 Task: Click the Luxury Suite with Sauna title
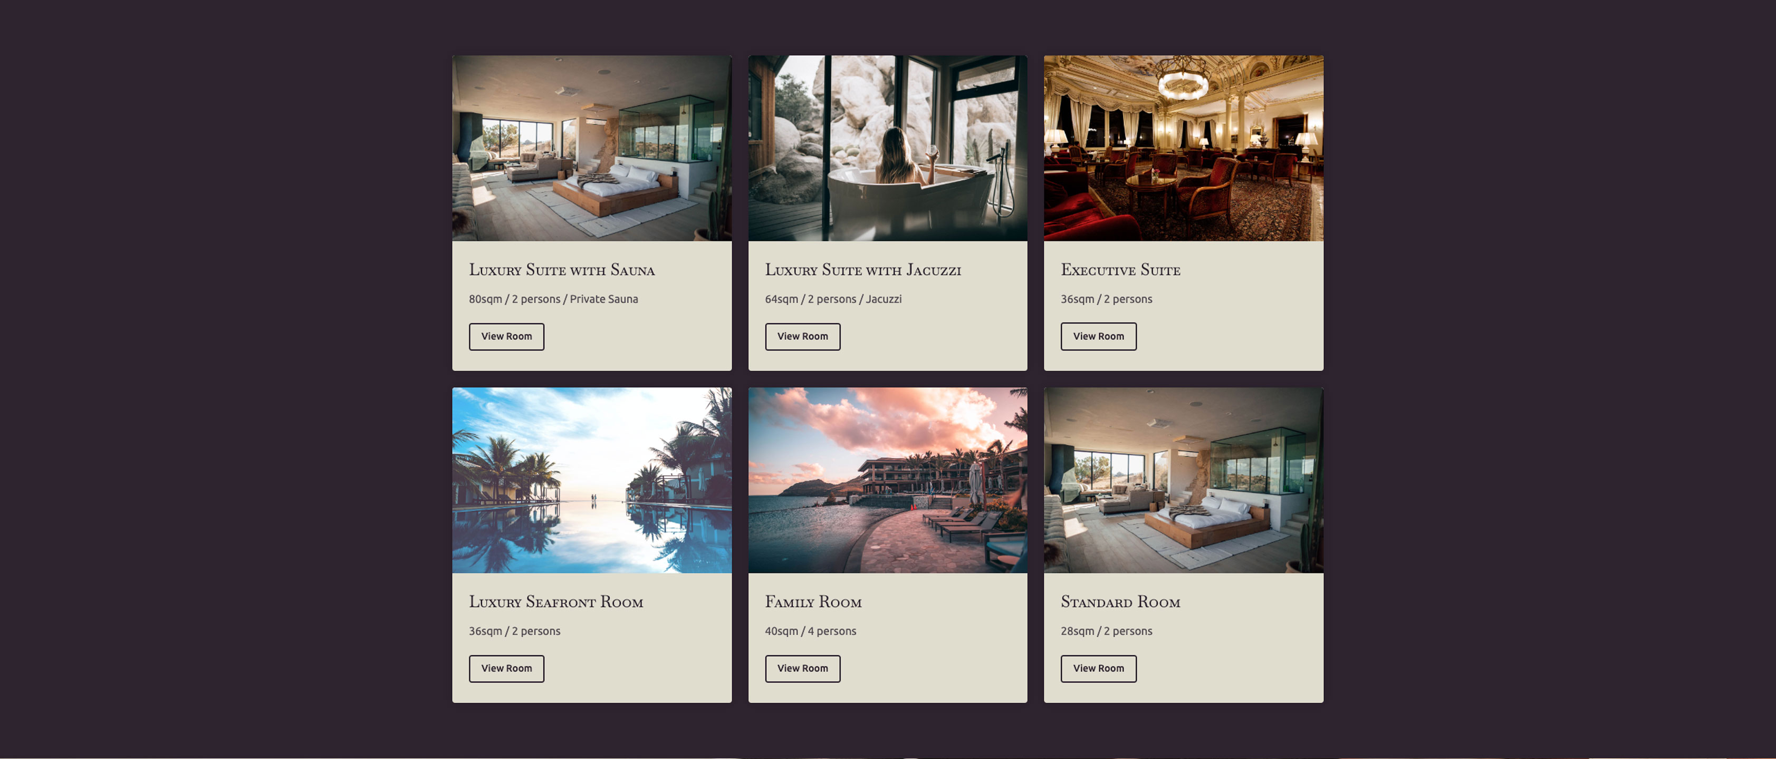(x=562, y=270)
